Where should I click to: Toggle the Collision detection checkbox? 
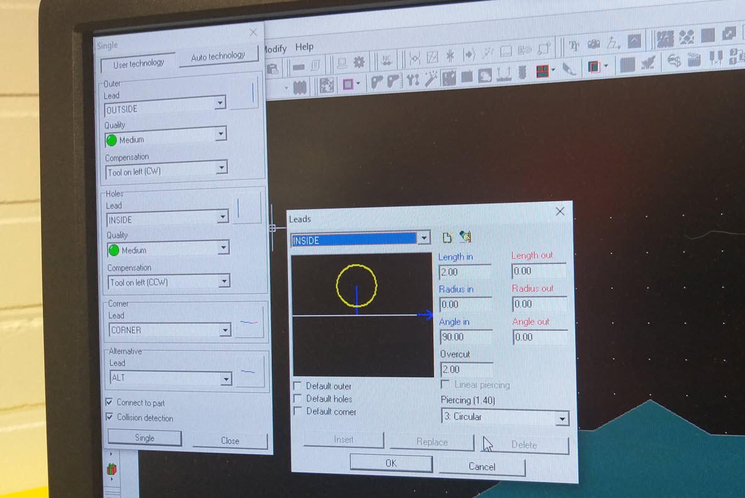109,417
